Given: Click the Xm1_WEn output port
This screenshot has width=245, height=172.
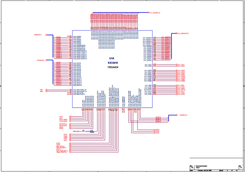Looking at the screenshot, I should point(180,86).
